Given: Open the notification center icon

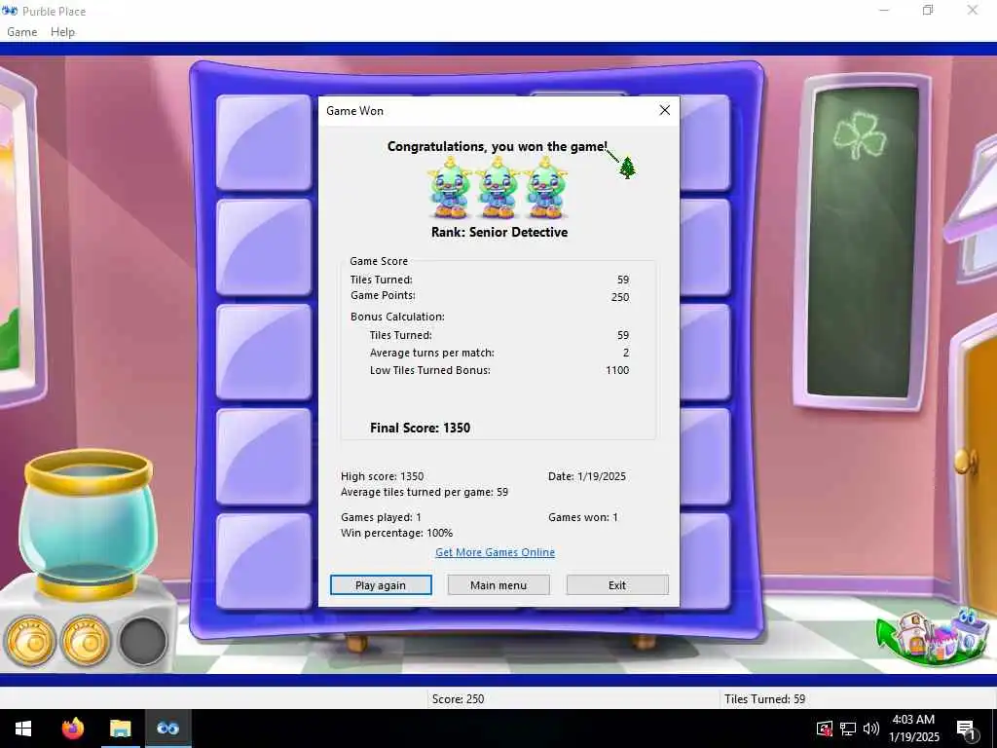Looking at the screenshot, I should click(x=966, y=729).
